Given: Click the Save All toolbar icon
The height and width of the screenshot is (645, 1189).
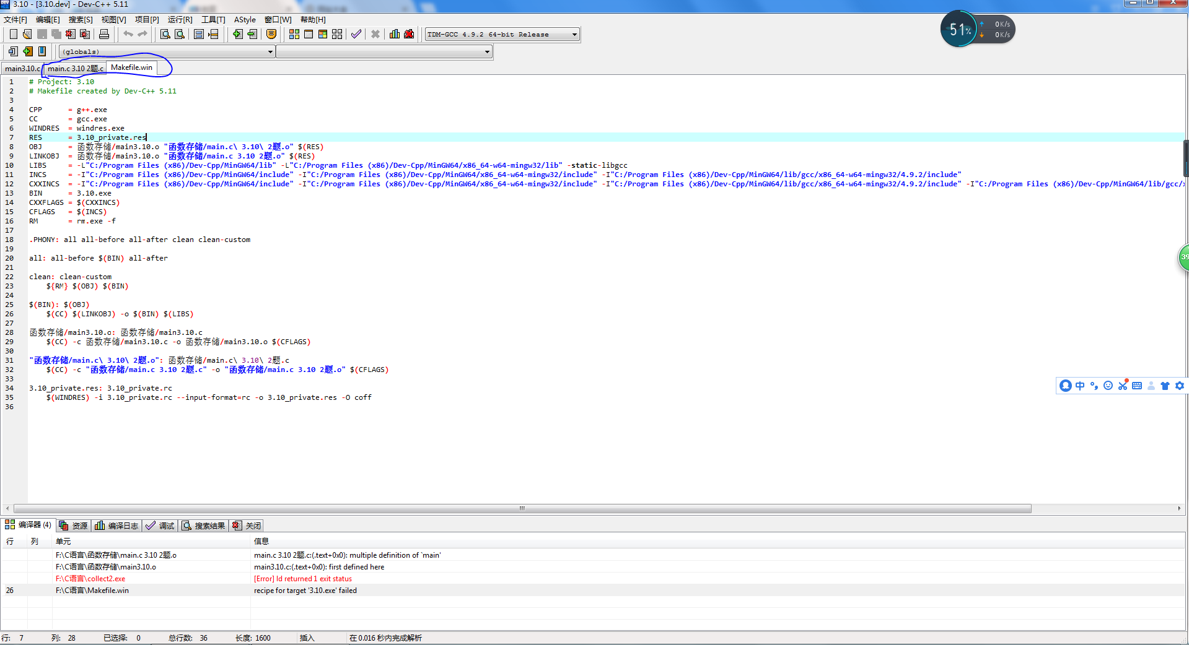Looking at the screenshot, I should 56,34.
